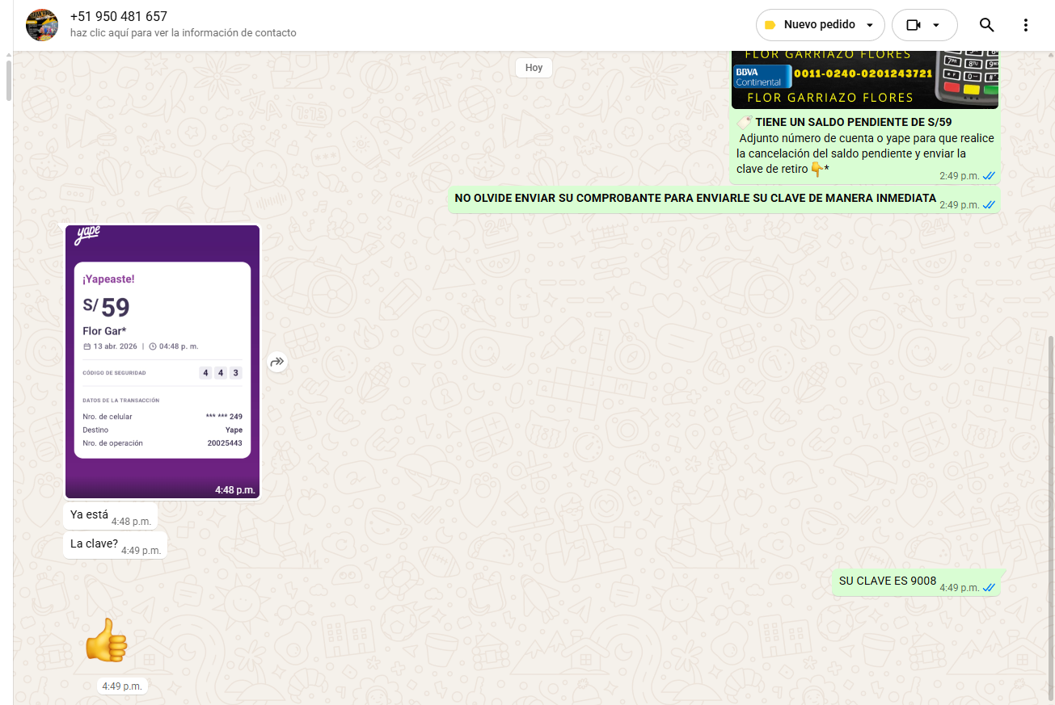
Task: Expand the video call options arrow
Action: point(936,25)
